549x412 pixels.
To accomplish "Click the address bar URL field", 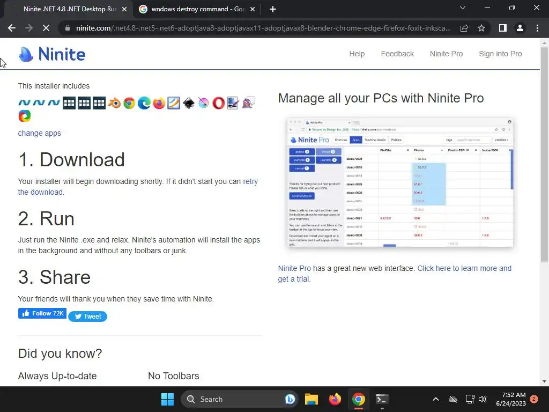I will click(263, 28).
